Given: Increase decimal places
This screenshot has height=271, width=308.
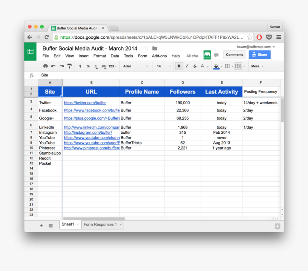Looking at the screenshot, I should [104, 66].
